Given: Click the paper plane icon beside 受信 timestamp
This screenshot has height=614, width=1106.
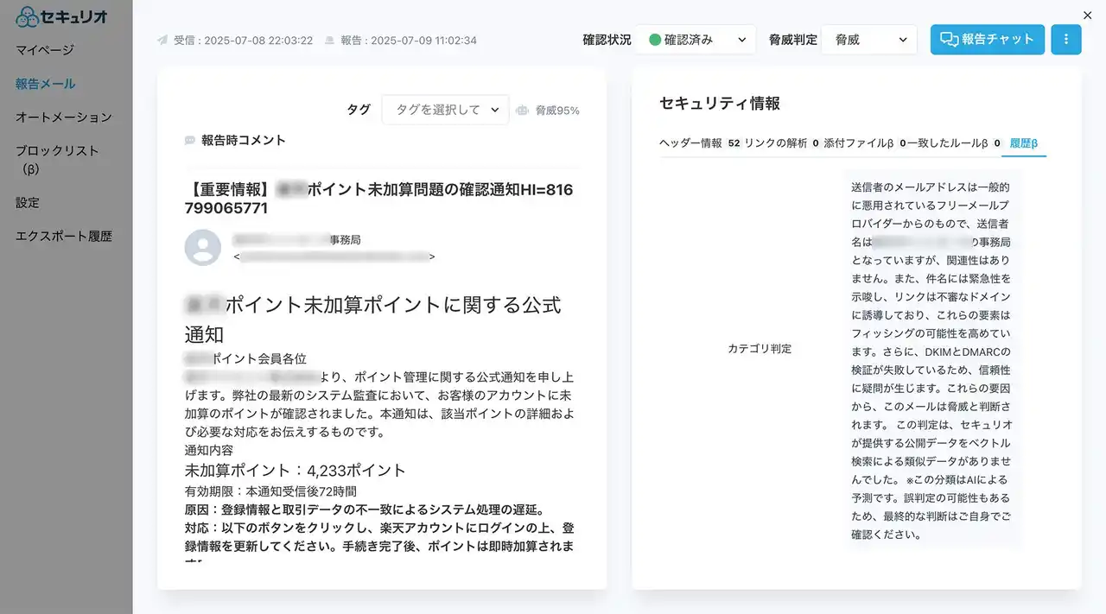Looking at the screenshot, I should click(x=162, y=41).
